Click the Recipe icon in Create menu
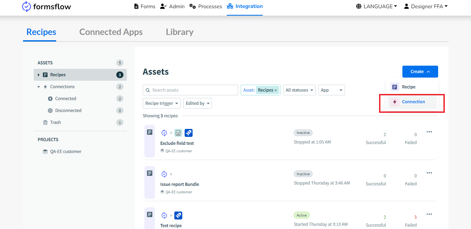The width and height of the screenshot is (471, 229). click(395, 87)
